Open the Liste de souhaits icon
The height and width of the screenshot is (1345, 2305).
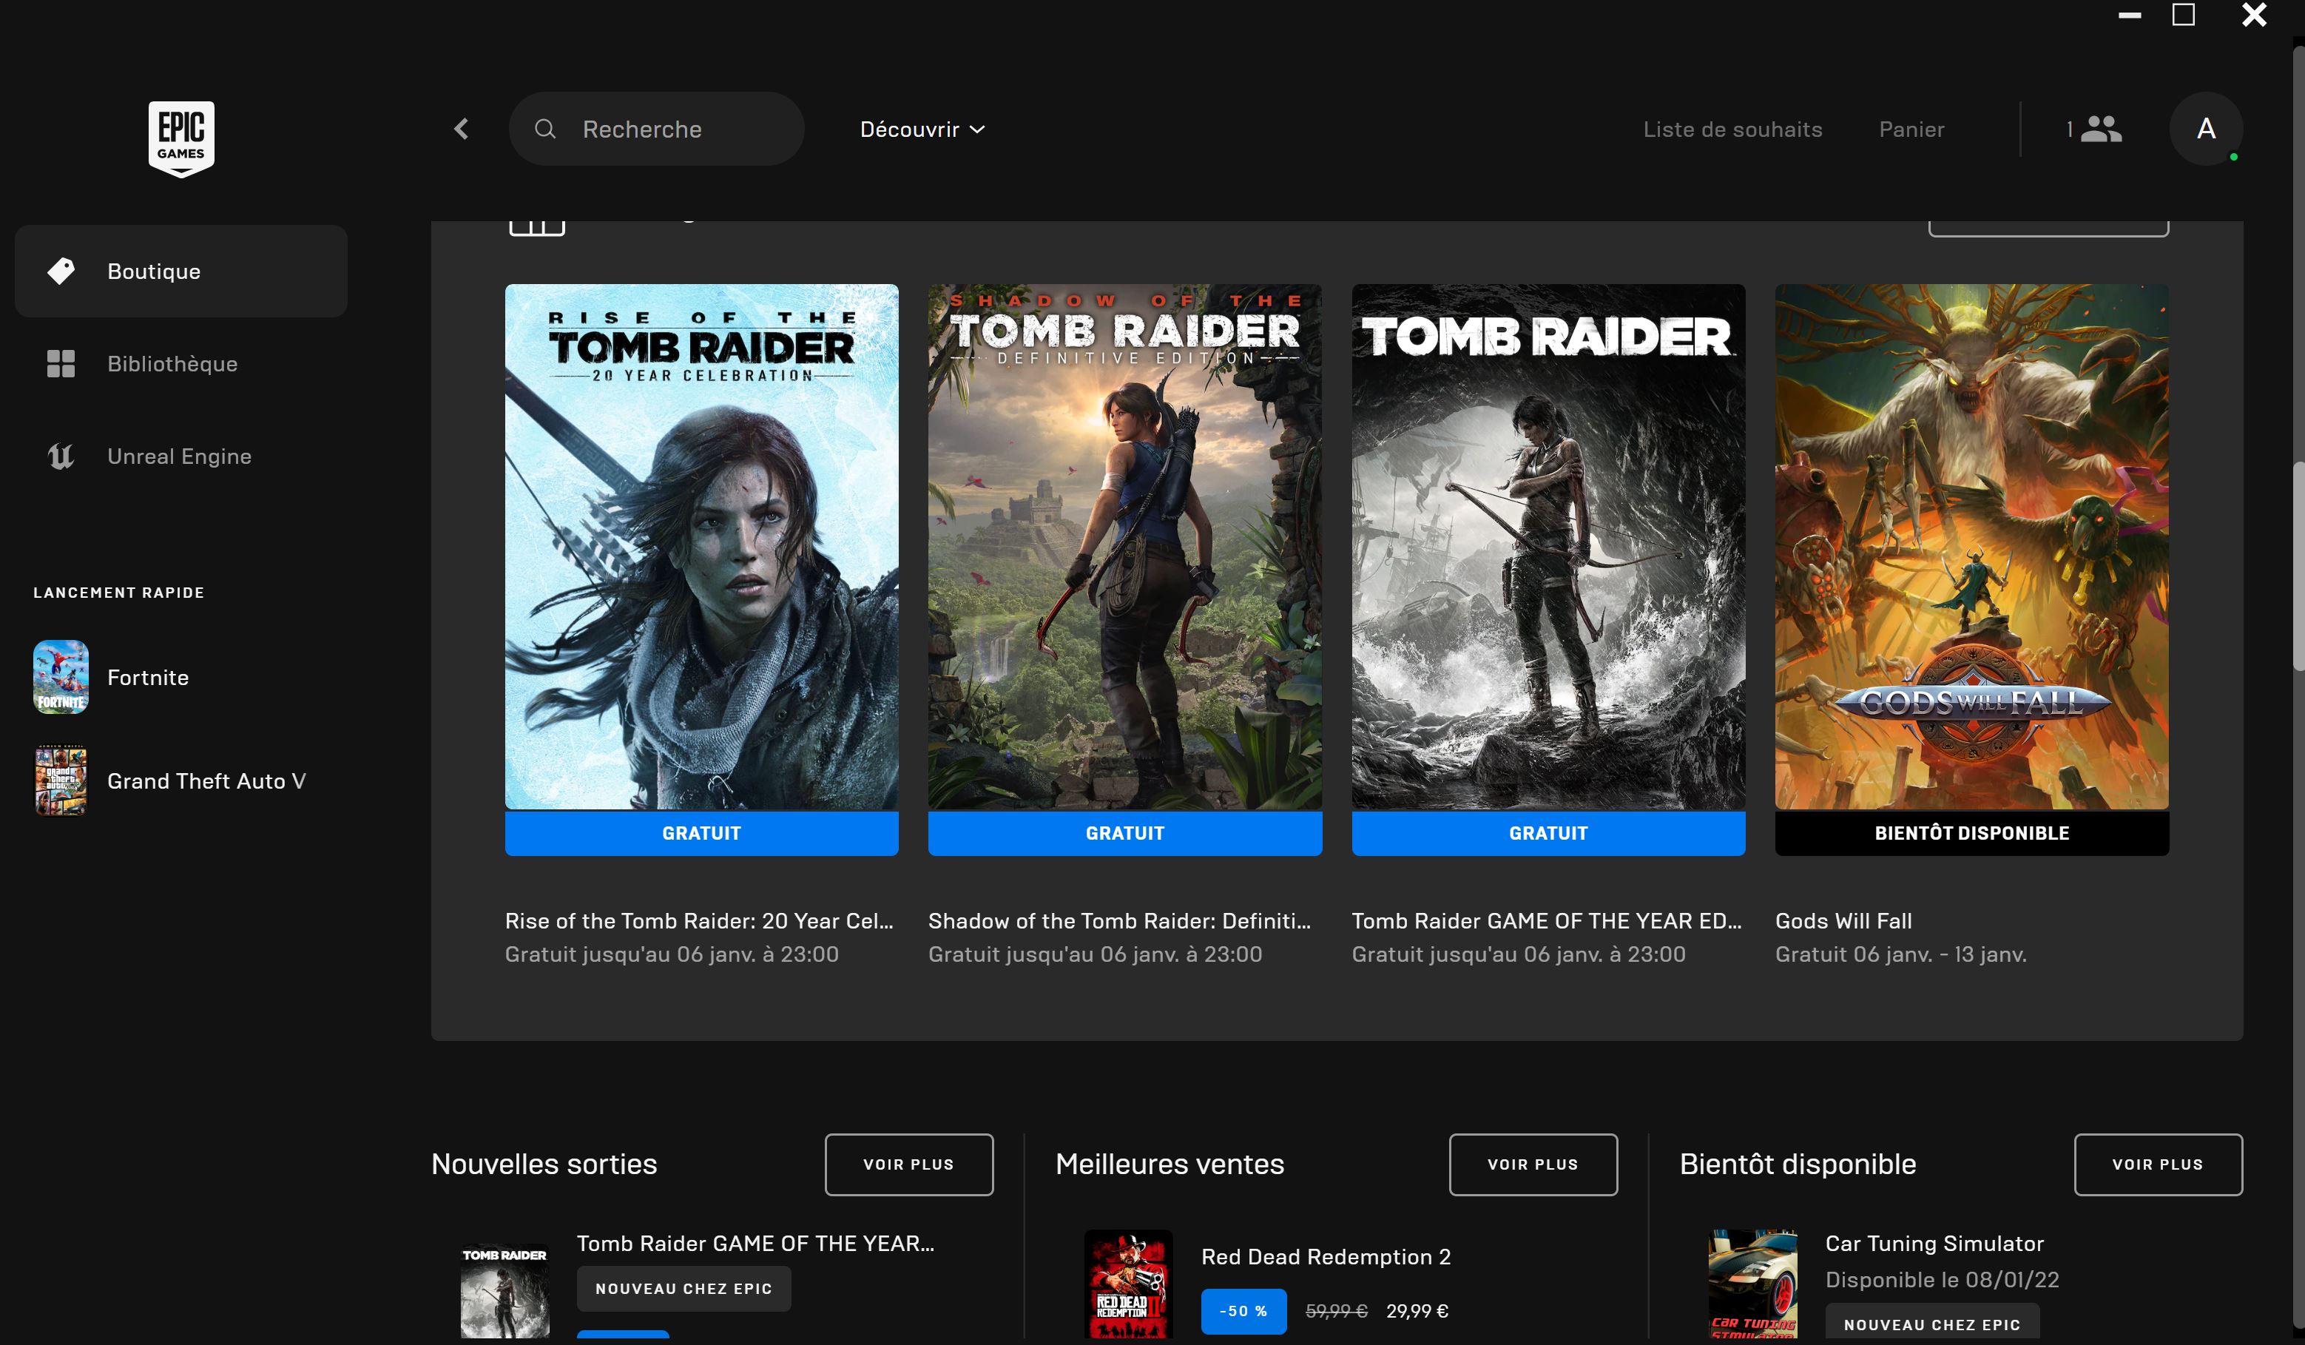(1732, 128)
